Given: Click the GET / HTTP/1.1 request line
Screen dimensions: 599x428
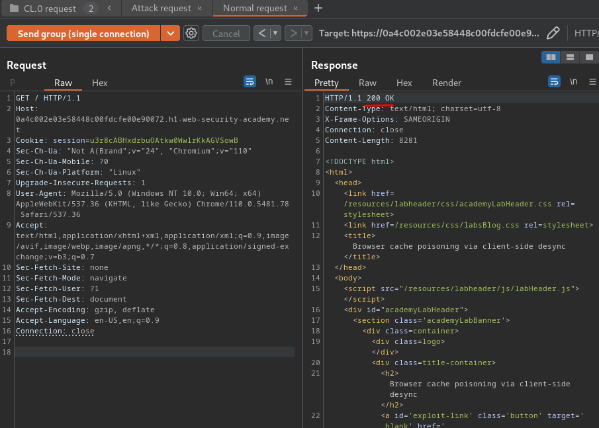Looking at the screenshot, I should 48,98.
